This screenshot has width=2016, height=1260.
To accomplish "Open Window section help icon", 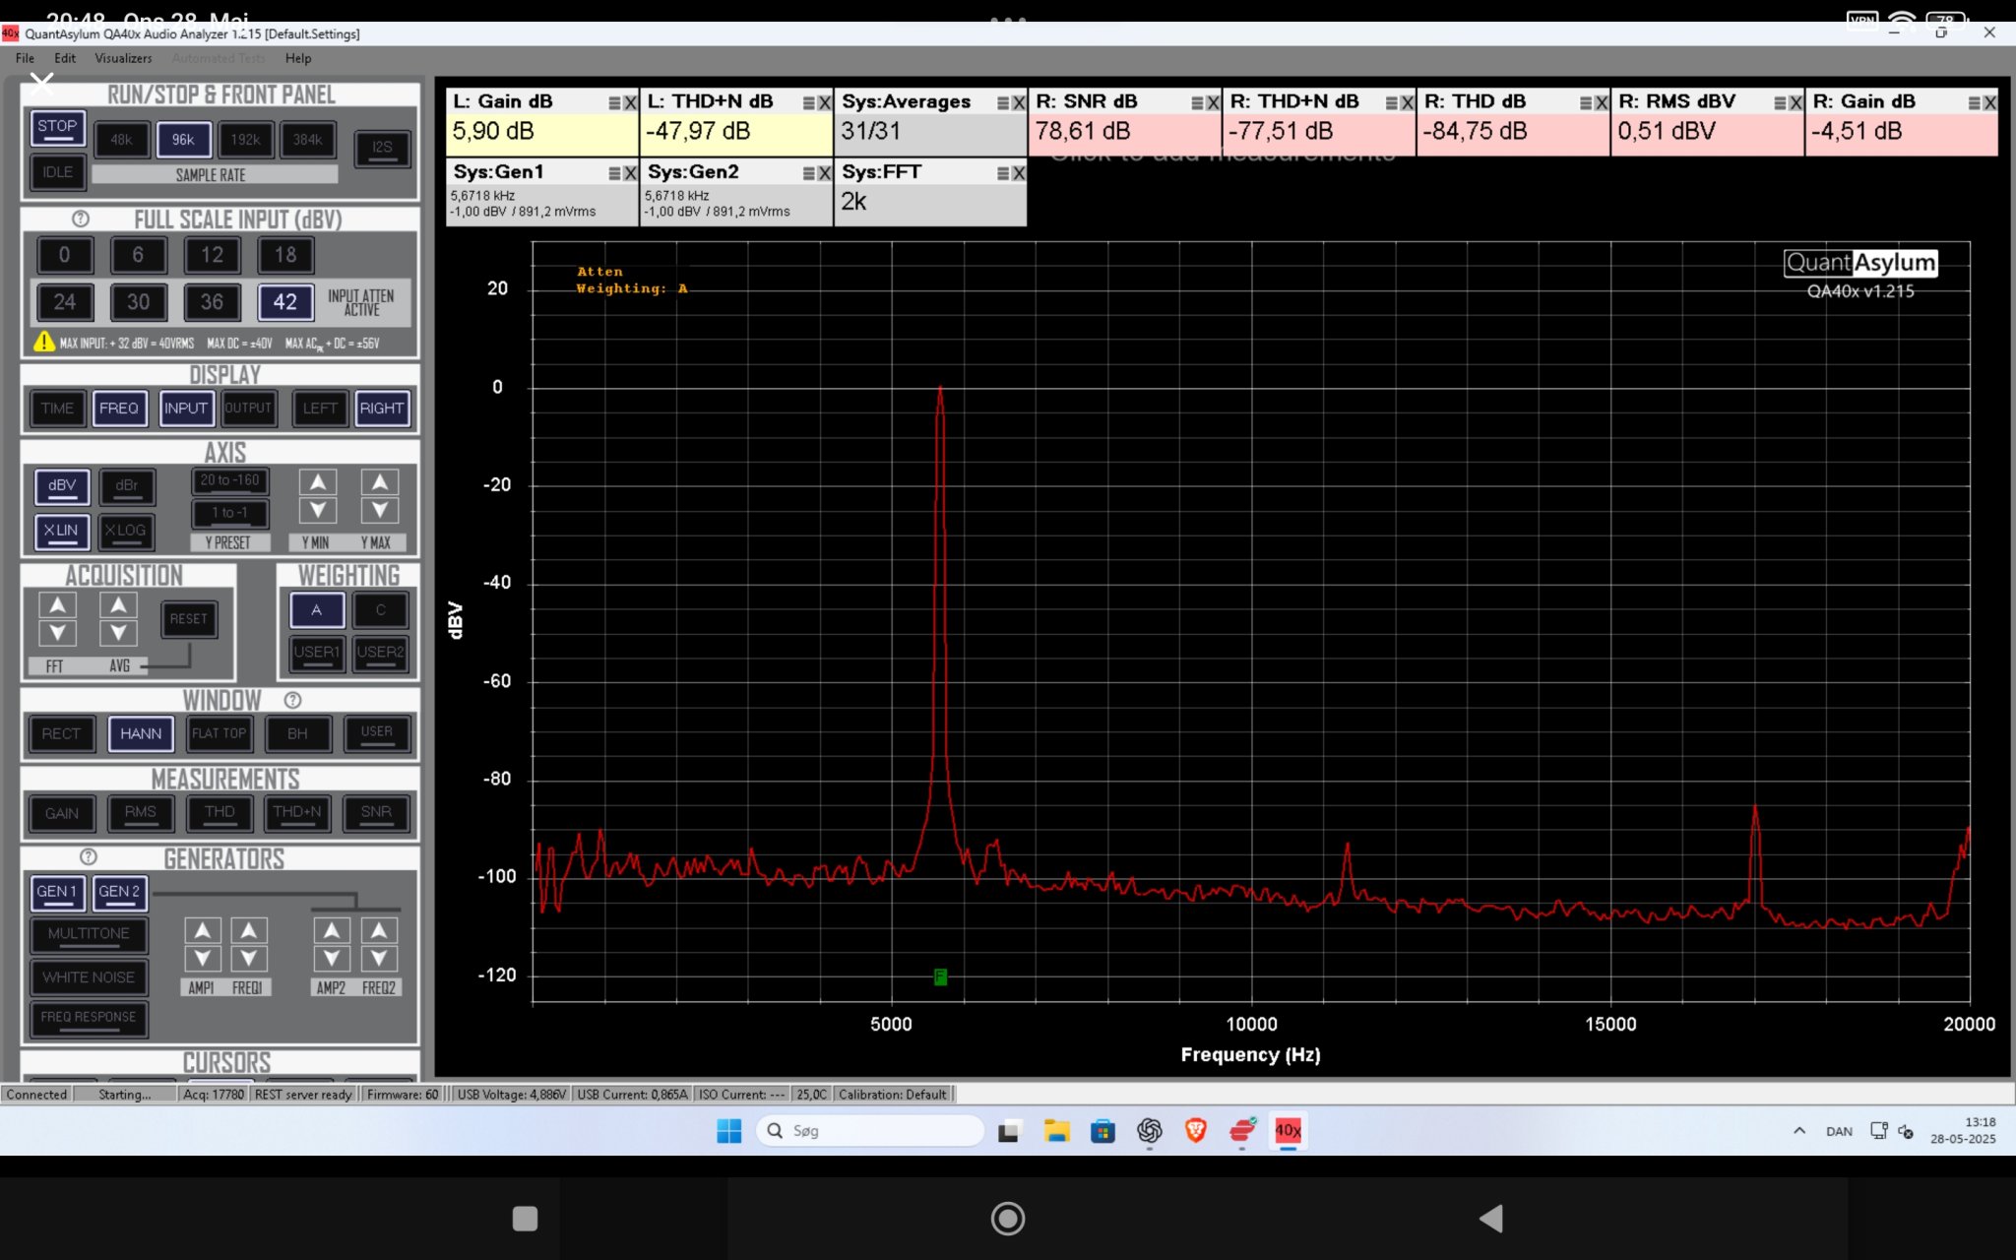I will pyautogui.click(x=292, y=700).
